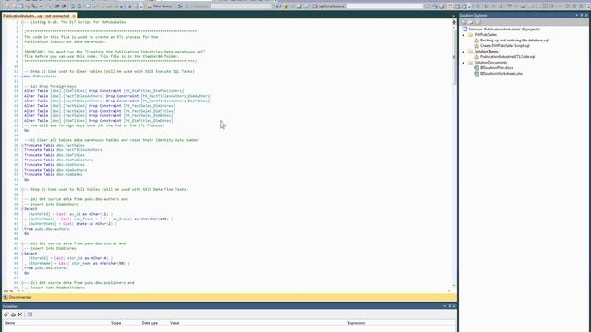
Task: Click the 'Truncate Table dbo.FactSales' line
Action: [x=54, y=145]
